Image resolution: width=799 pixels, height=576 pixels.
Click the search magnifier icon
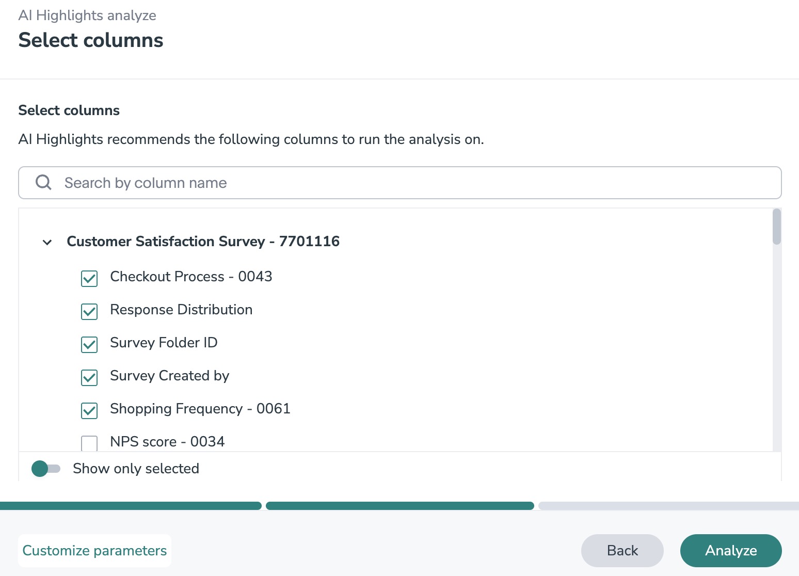(43, 182)
